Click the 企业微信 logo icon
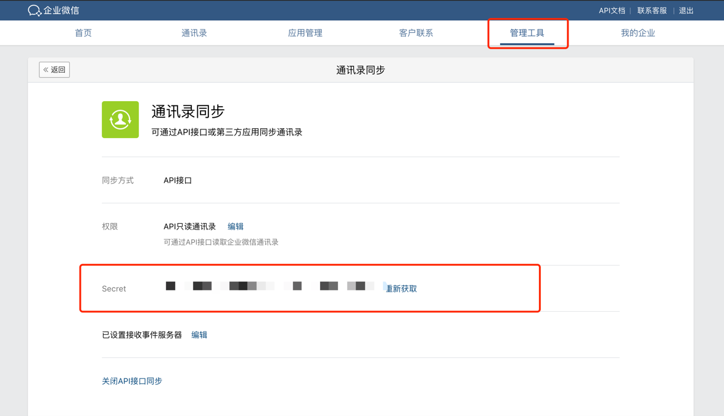The image size is (724, 416). tap(35, 10)
